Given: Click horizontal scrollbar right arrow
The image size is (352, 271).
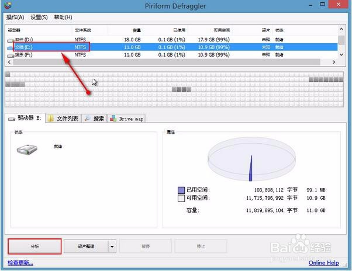Looking at the screenshot, I should (x=334, y=62).
